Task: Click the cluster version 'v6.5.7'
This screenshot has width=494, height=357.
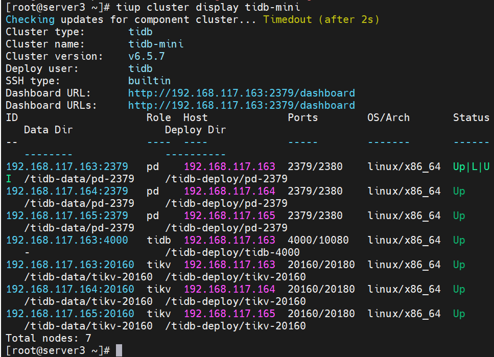Action: pos(147,56)
